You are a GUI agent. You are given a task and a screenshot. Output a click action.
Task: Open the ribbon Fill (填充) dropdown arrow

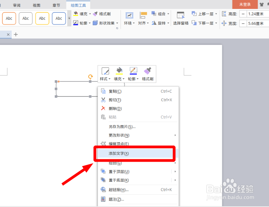[90, 14]
